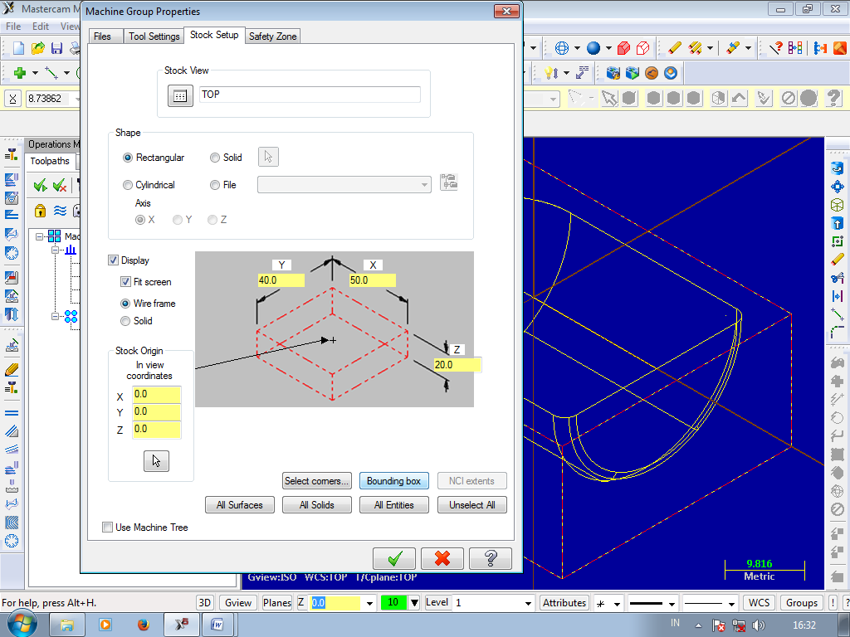Image resolution: width=850 pixels, height=637 pixels.
Task: Click the All Entities button
Action: [x=393, y=505]
